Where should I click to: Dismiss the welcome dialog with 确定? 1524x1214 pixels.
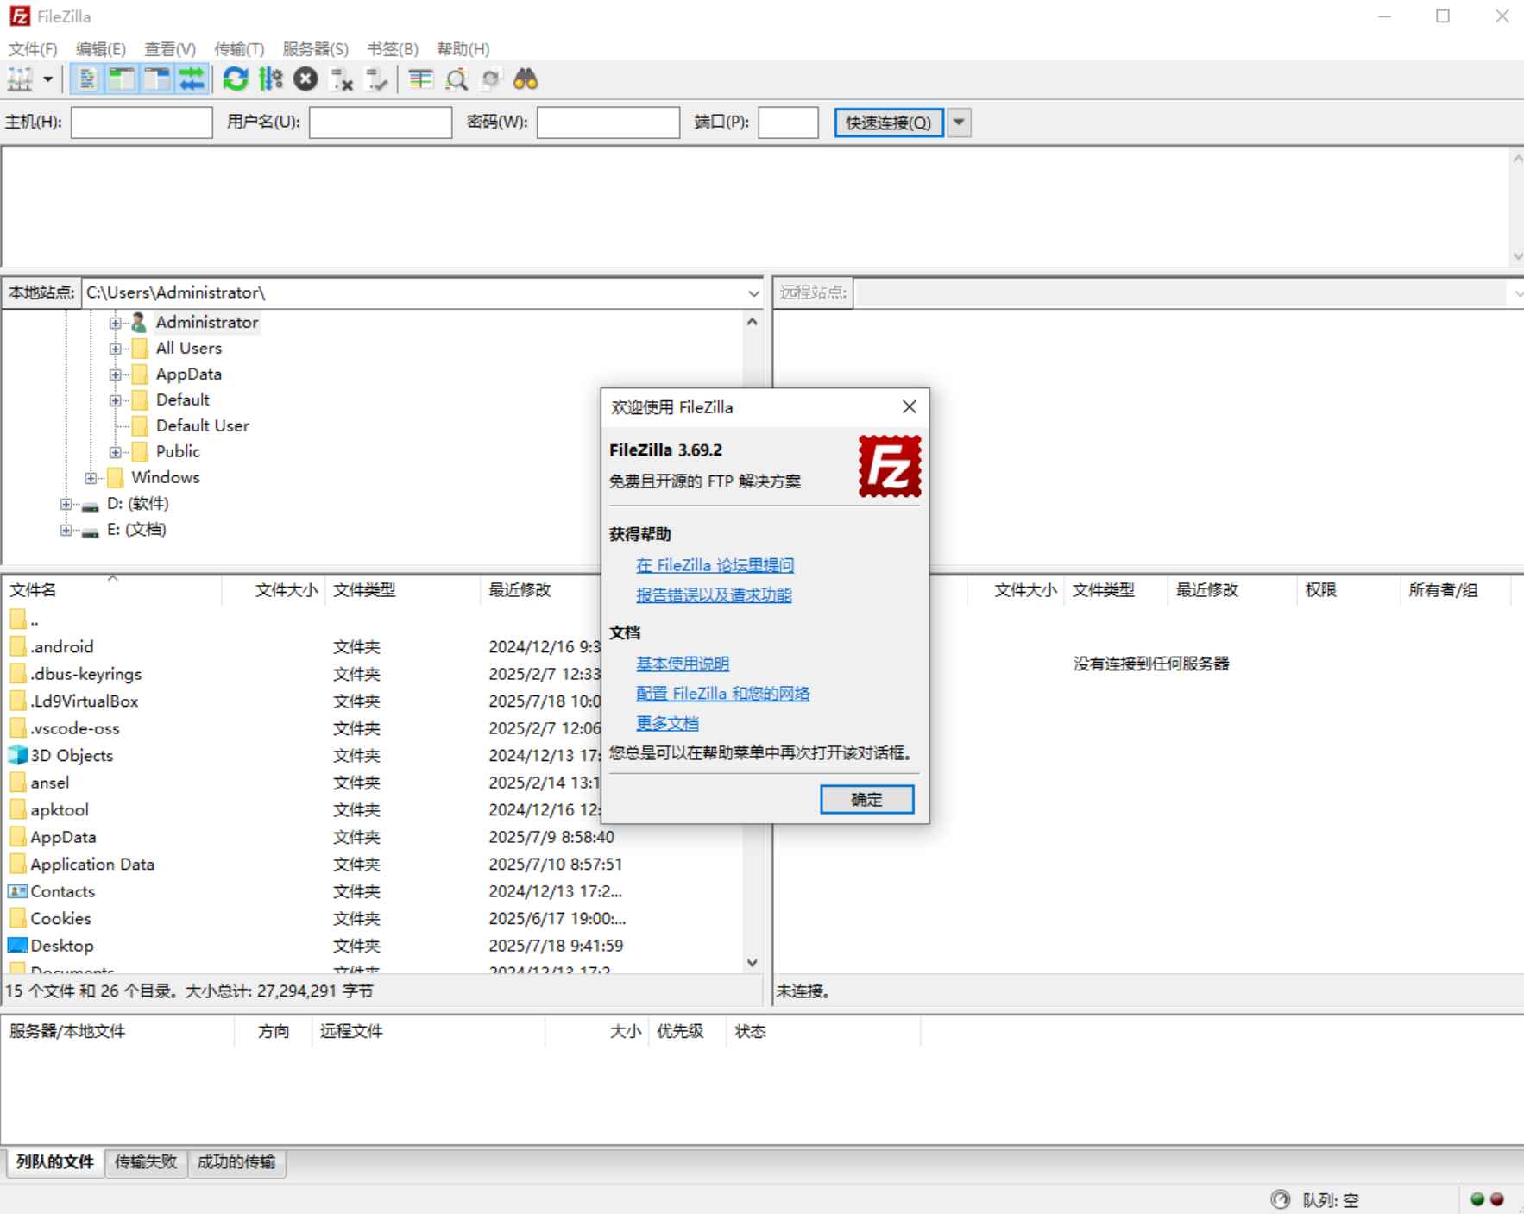(x=866, y=799)
